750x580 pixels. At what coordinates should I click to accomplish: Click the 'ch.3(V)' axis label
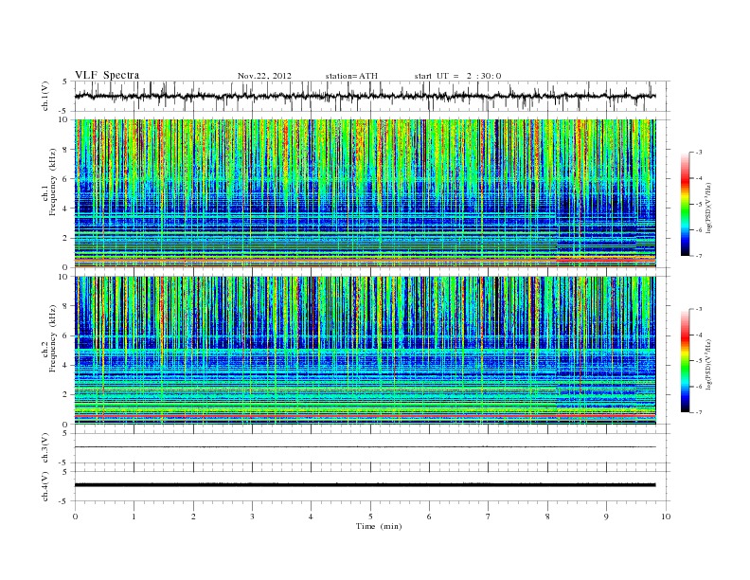pyautogui.click(x=45, y=447)
